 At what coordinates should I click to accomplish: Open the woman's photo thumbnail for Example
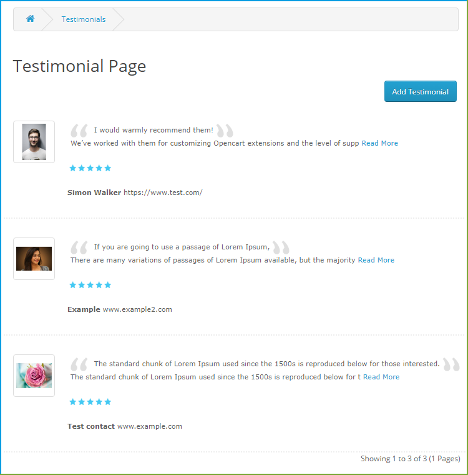(34, 259)
